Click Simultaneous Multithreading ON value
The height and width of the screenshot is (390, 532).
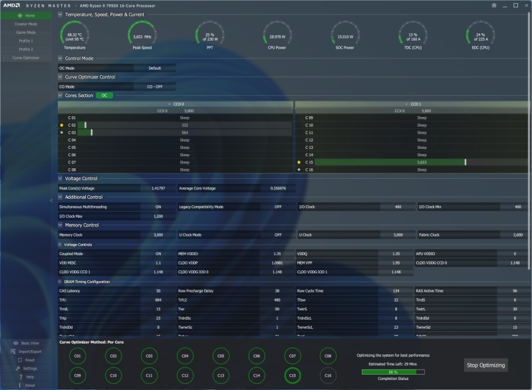pyautogui.click(x=158, y=207)
